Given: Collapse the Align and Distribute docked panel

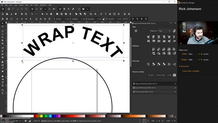Looking at the screenshot, I should (x=175, y=84).
